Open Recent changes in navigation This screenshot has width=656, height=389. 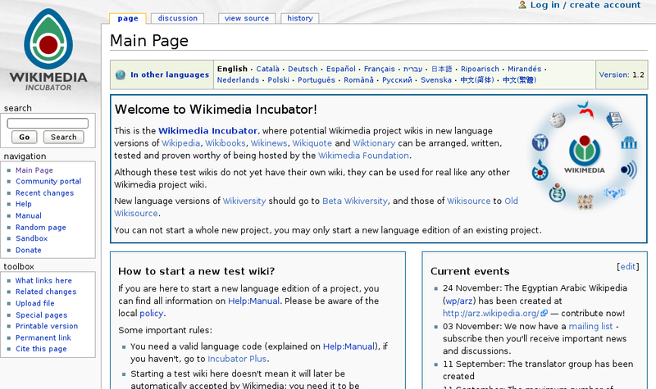44,193
